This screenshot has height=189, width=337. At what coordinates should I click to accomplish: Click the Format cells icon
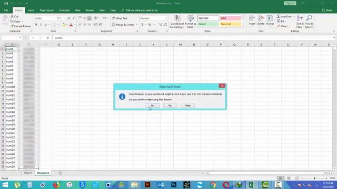click(x=270, y=18)
